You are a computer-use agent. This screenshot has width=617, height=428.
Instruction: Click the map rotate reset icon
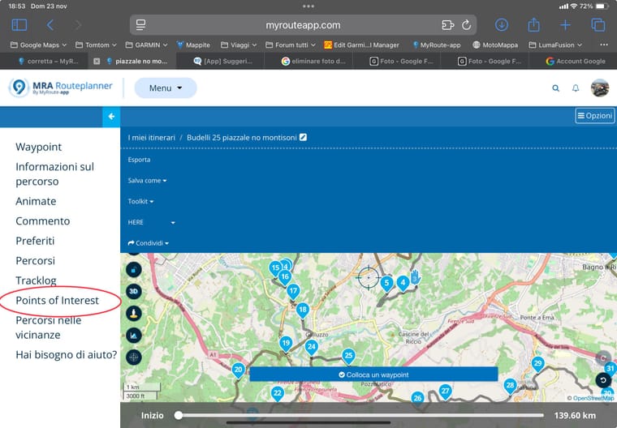pos(602,379)
